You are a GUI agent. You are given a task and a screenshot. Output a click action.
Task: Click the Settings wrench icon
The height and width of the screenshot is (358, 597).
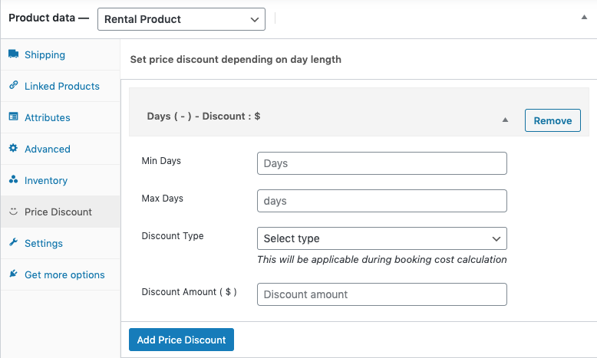pyautogui.click(x=14, y=243)
